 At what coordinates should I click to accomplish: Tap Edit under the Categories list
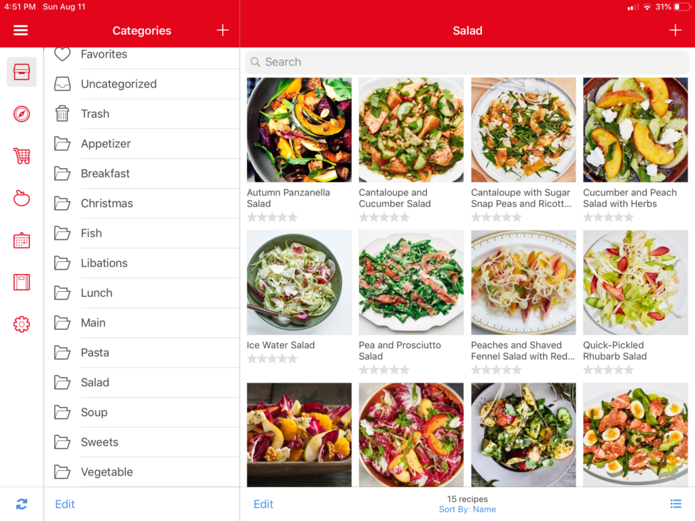(x=65, y=504)
